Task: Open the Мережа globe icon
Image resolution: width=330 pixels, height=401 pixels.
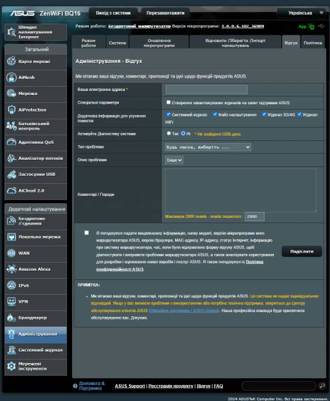Action: [11, 94]
